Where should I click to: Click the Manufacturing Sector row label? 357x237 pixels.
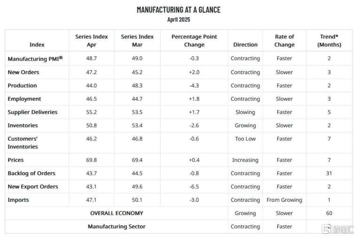coord(116,227)
